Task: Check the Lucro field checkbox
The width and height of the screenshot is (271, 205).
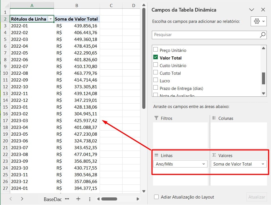Action: [156, 80]
